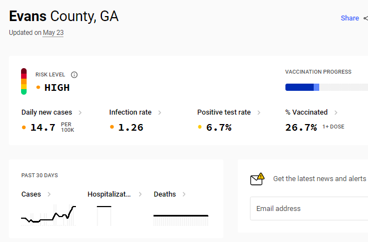Click the risk level info icon
This screenshot has width=368, height=242.
74,75
